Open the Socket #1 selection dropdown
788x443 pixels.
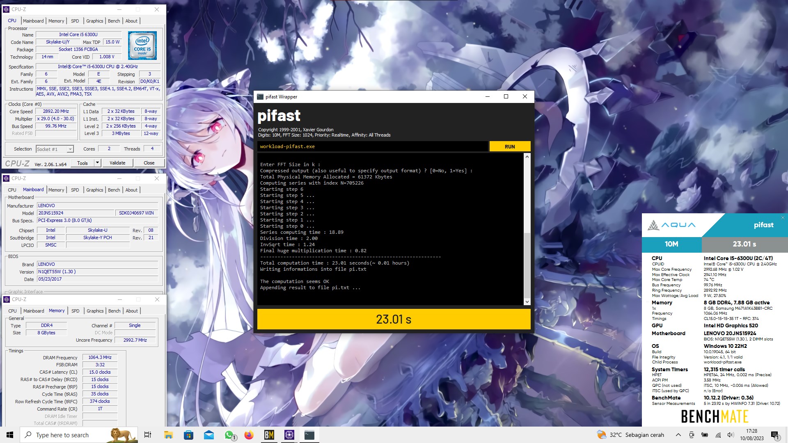pos(55,149)
